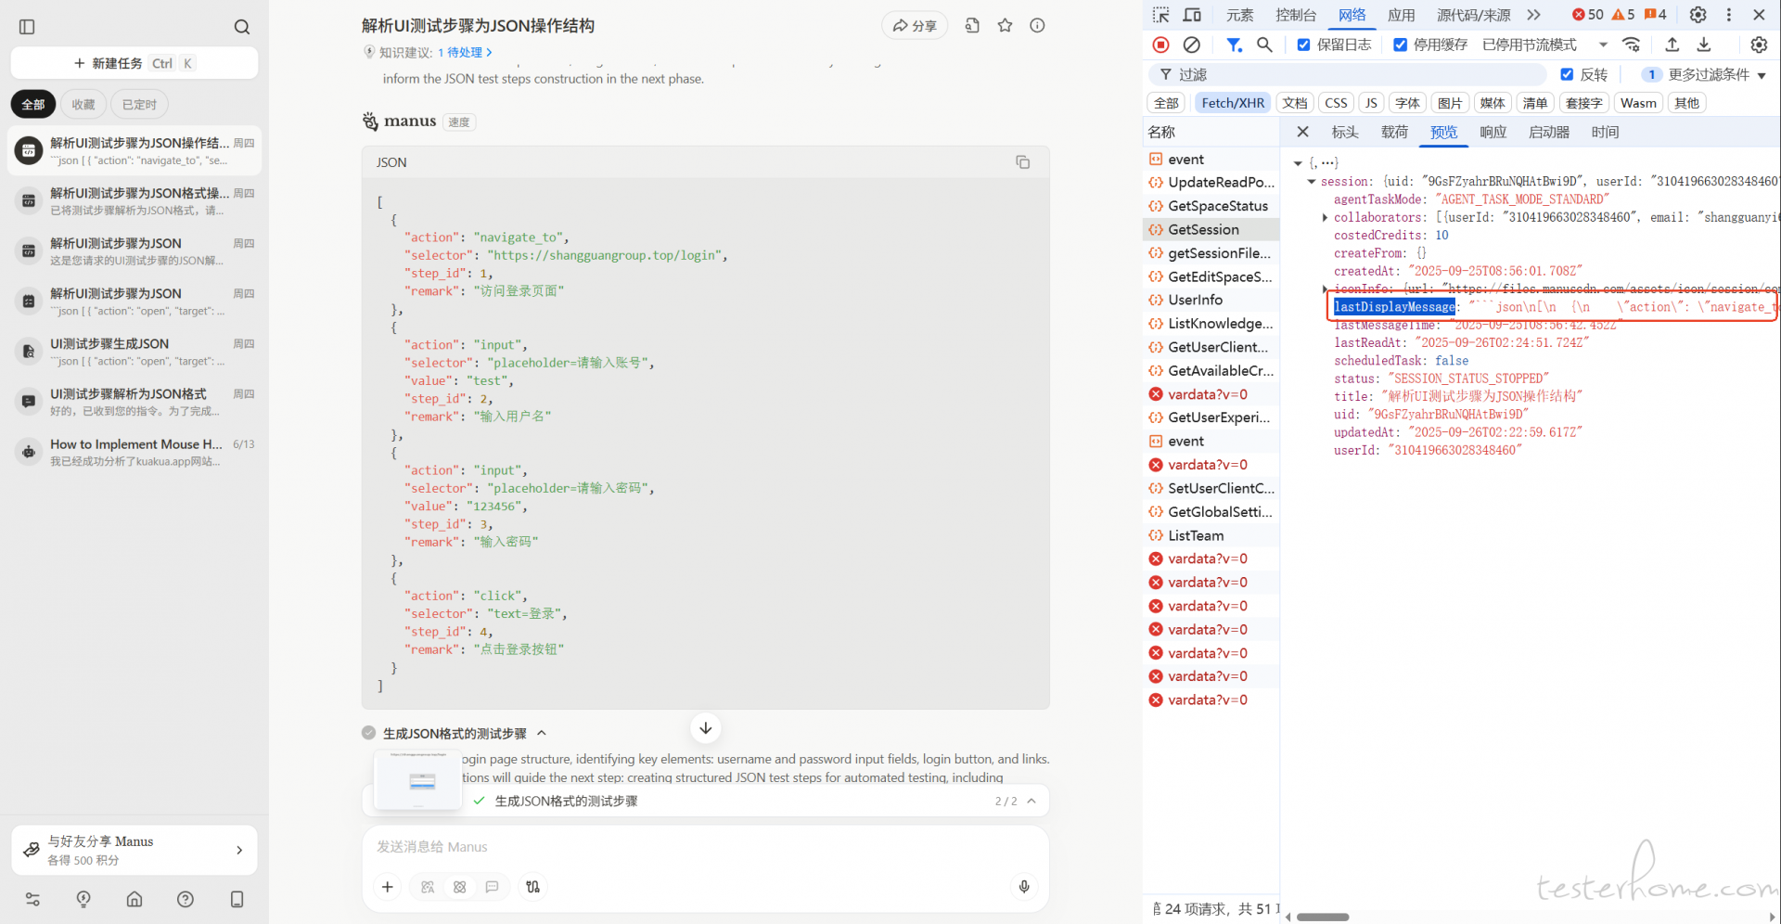Open the mobile device icon

pos(237,899)
